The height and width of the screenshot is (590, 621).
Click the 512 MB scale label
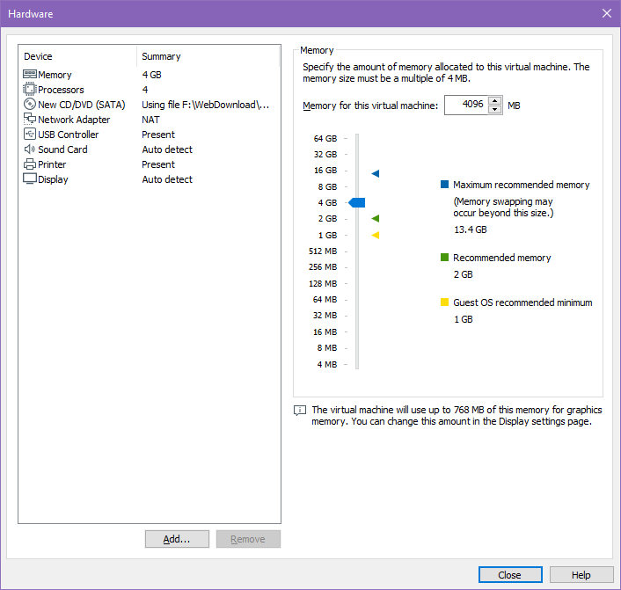click(x=323, y=251)
